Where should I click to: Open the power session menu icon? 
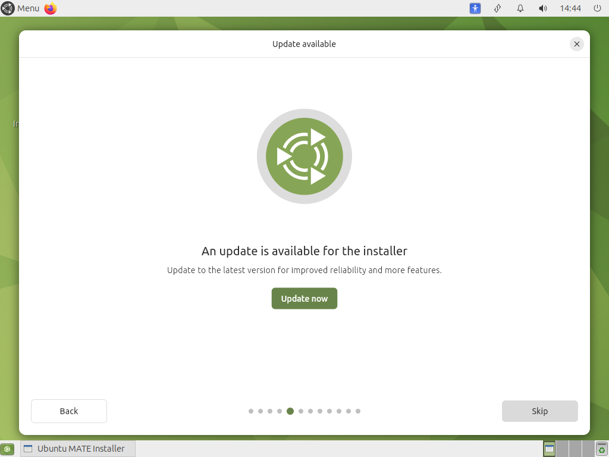click(x=597, y=8)
